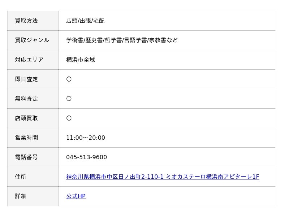Select the 対応エリア header cell
This screenshot has width=289, height=217.
33,60
